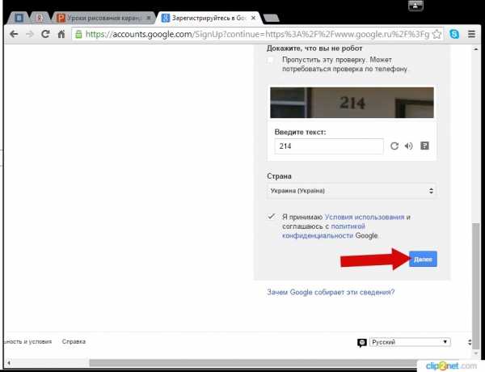
Task: Click the green padlock security icon
Action: pos(79,34)
